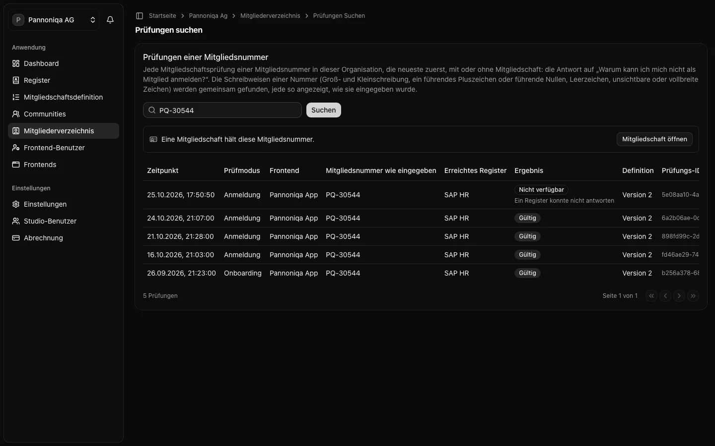Expand the Pannoniqa AG organization switcher
The height and width of the screenshot is (446, 715).
point(54,20)
